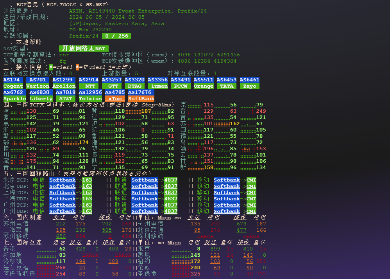Viewport: 390px width, 279px height.
Task: Click the AS6453 TATA badge
Action: [226, 83]
